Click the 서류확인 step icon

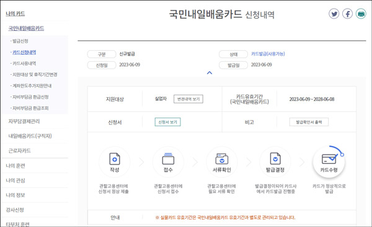point(222,162)
